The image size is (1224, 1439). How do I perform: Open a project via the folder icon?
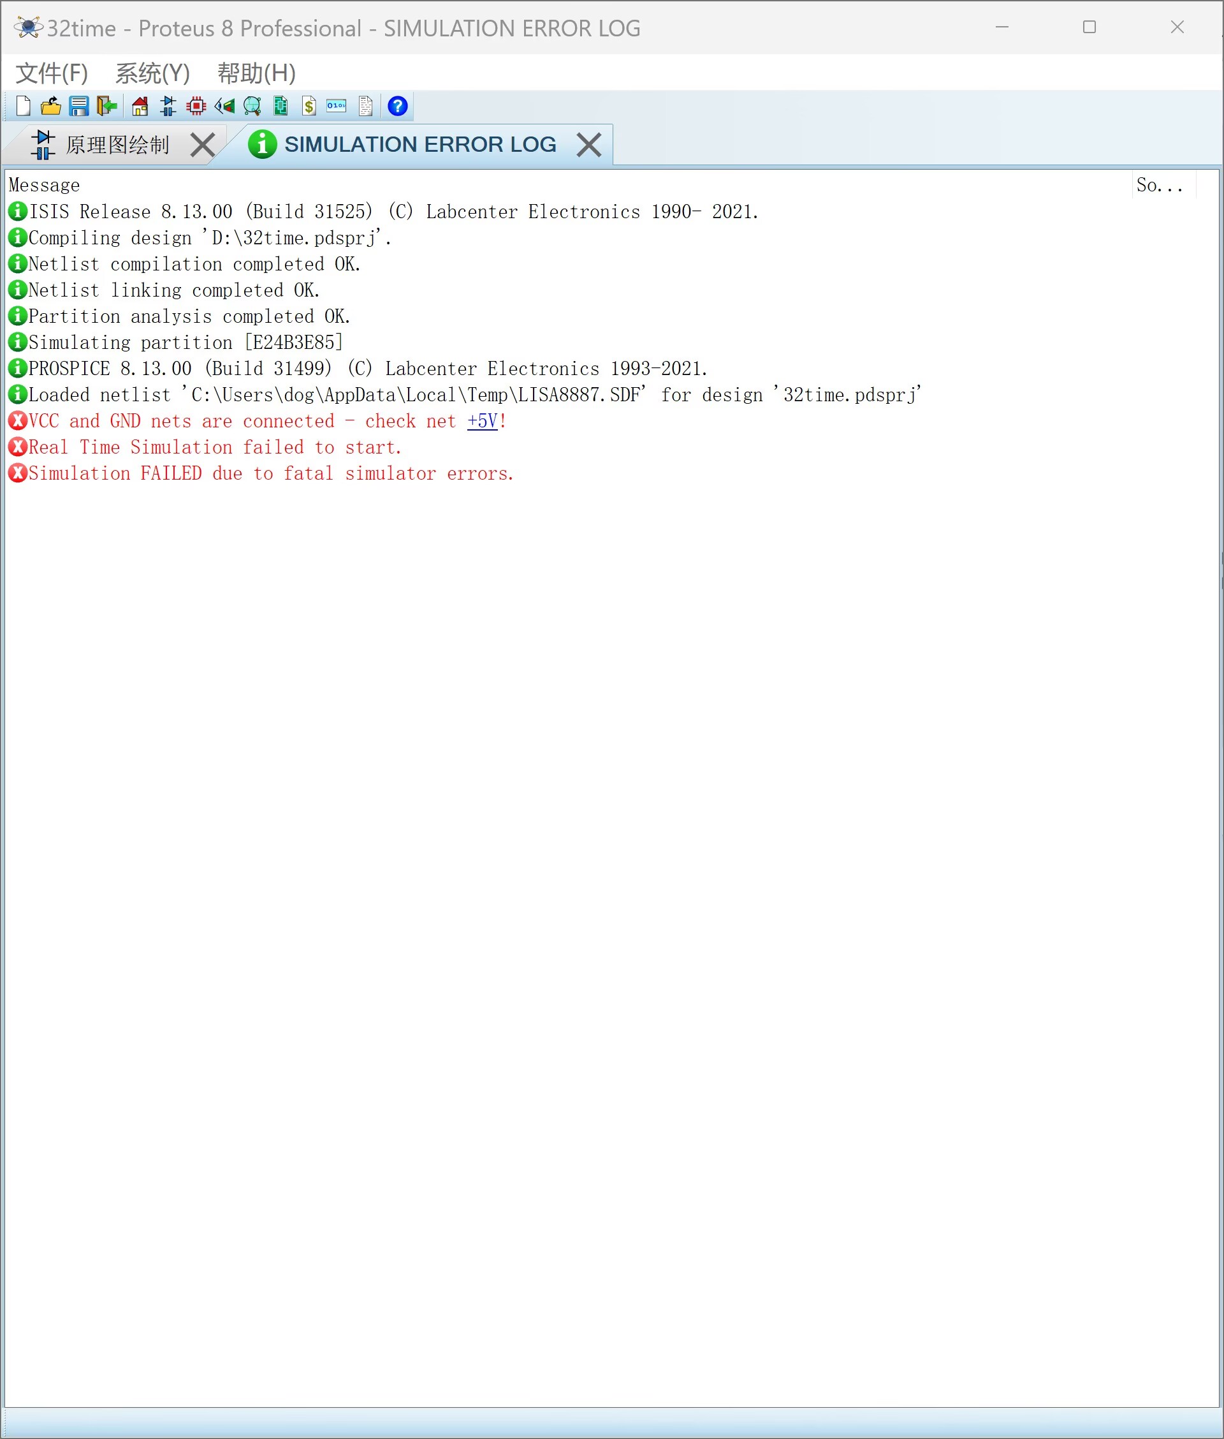click(x=50, y=107)
